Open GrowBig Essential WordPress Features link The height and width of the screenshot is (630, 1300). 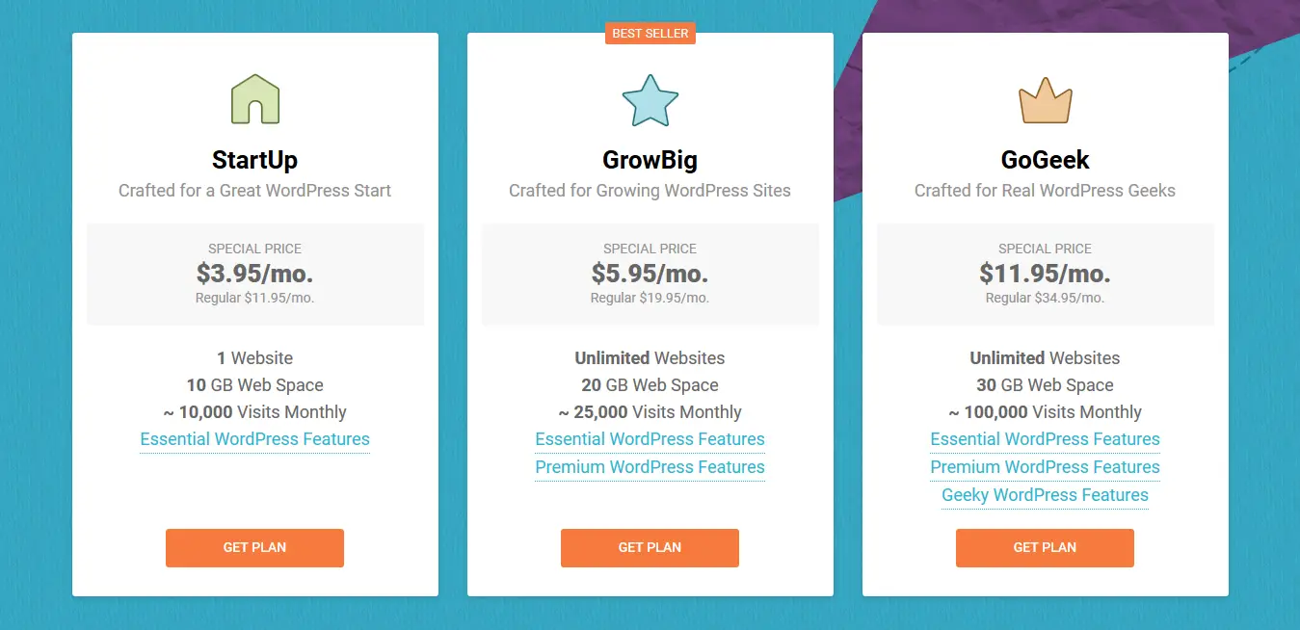650,439
